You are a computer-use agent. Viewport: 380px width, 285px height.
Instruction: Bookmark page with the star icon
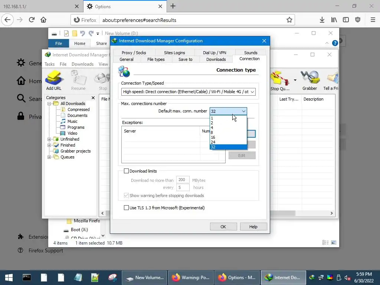coord(289,20)
